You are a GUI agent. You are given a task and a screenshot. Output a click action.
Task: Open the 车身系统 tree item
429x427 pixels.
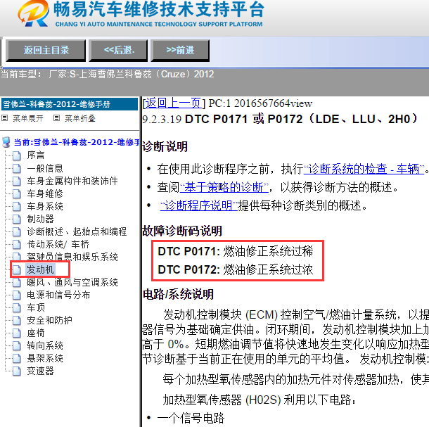[45, 206]
